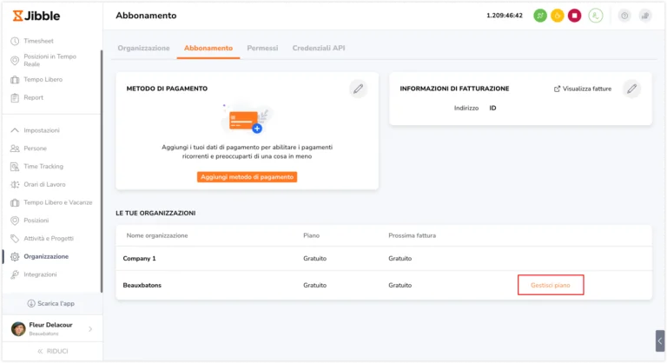The width and height of the screenshot is (667, 363).
Task: Click the red stop timer button
Action: (573, 16)
